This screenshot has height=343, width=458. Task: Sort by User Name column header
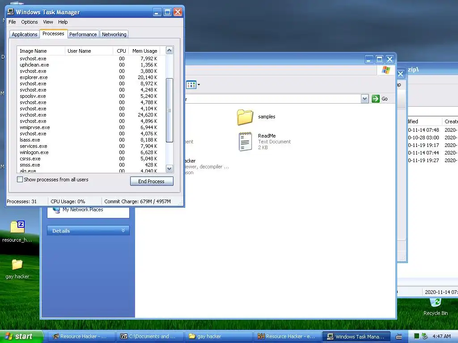pyautogui.click(x=89, y=51)
